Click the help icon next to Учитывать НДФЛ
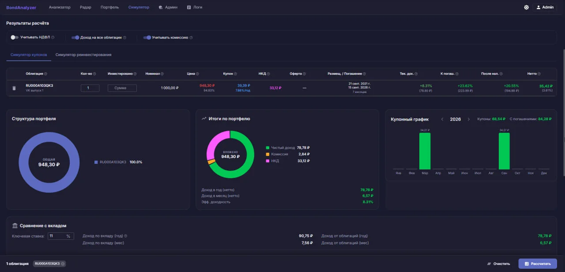 coord(53,37)
